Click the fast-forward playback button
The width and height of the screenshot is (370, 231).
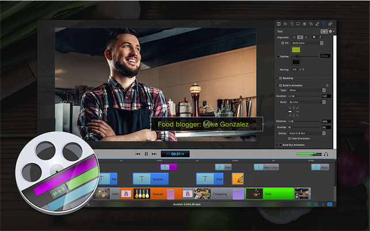click(x=154, y=154)
